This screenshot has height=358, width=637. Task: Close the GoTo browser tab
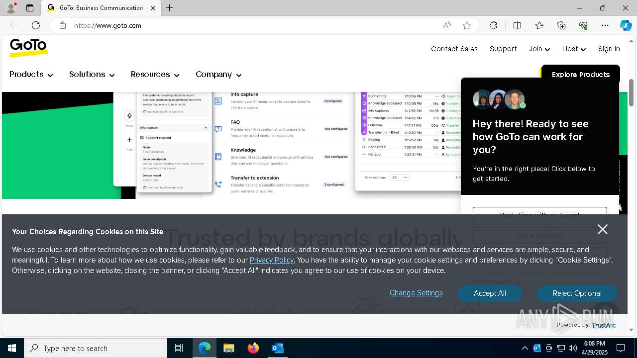tap(153, 8)
